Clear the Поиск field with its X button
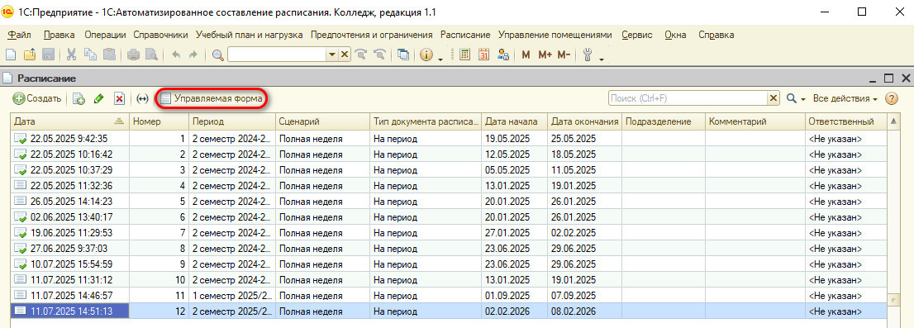The height and width of the screenshot is (328, 914). point(774,99)
